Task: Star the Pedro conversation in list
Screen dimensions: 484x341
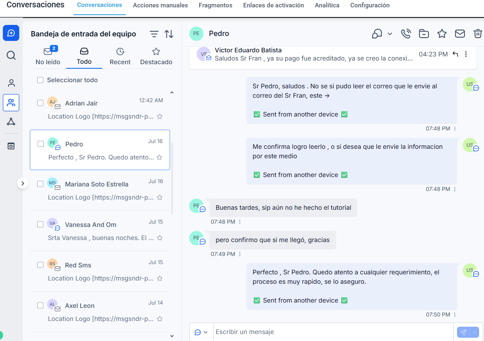Action: (x=159, y=157)
